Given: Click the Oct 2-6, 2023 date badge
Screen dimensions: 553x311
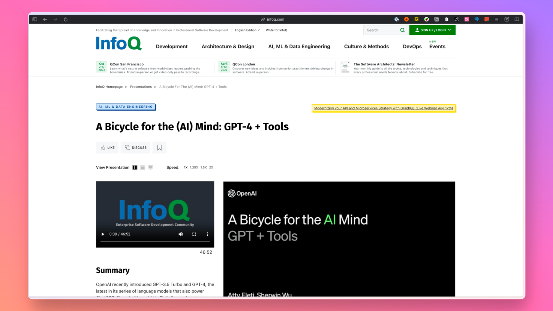Looking at the screenshot, I should coord(101,67).
